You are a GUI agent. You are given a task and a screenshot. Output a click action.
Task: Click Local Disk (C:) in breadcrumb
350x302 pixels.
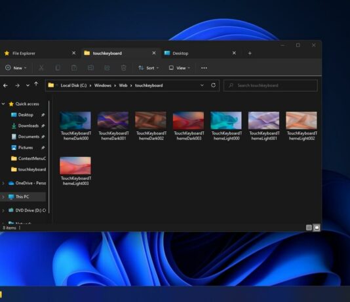pos(73,86)
